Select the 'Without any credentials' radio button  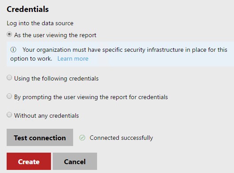coord(9,115)
